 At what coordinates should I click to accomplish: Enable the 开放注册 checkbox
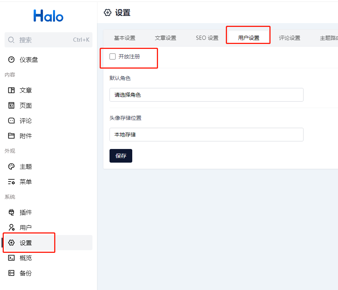(x=113, y=56)
